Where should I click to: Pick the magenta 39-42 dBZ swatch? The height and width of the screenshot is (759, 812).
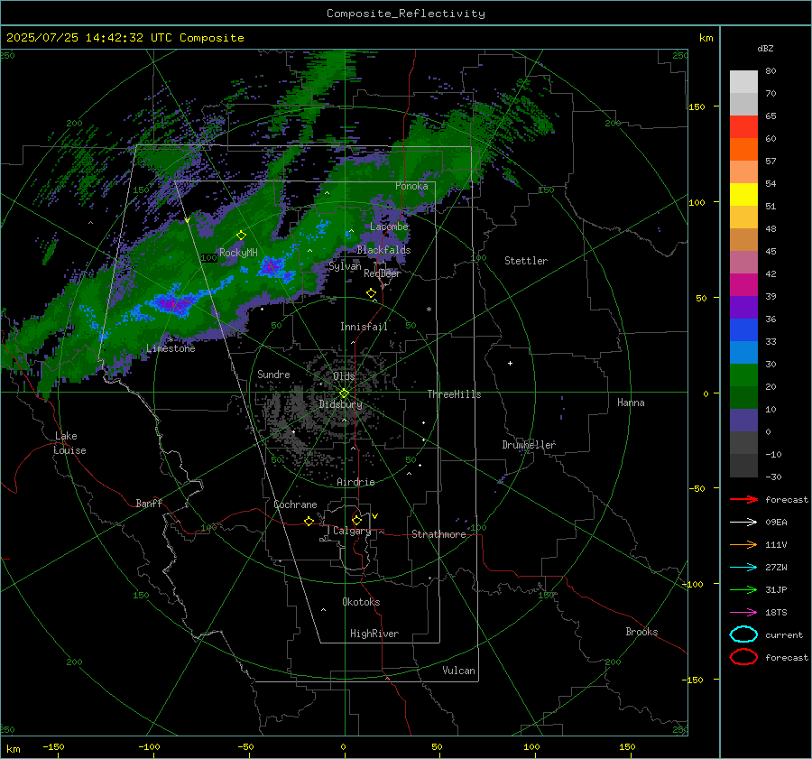coord(743,285)
